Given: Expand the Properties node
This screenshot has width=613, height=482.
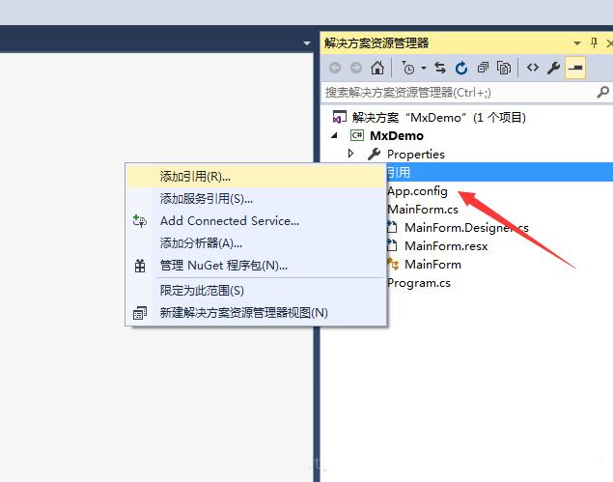Looking at the screenshot, I should (x=351, y=154).
